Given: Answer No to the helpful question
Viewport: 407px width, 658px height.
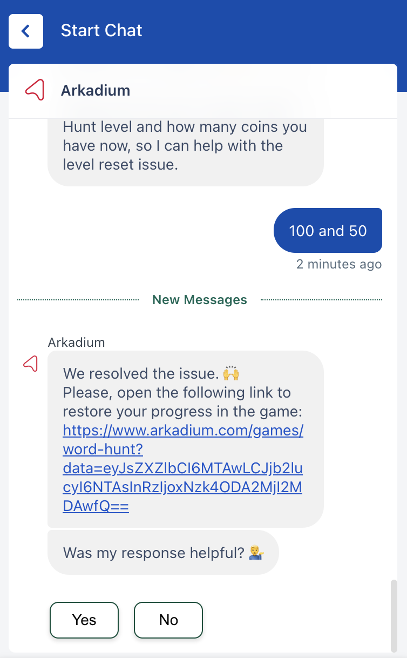Looking at the screenshot, I should (x=168, y=620).
